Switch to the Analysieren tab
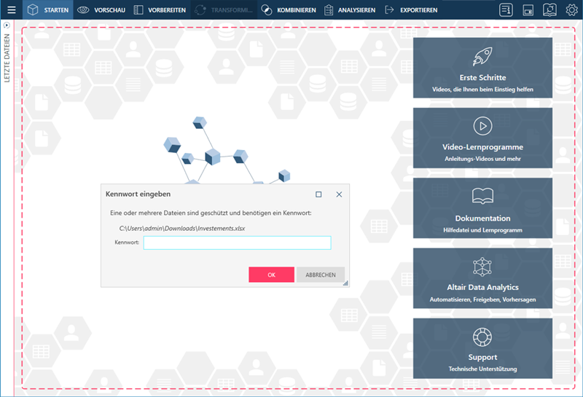The image size is (583, 397). tap(350, 9)
